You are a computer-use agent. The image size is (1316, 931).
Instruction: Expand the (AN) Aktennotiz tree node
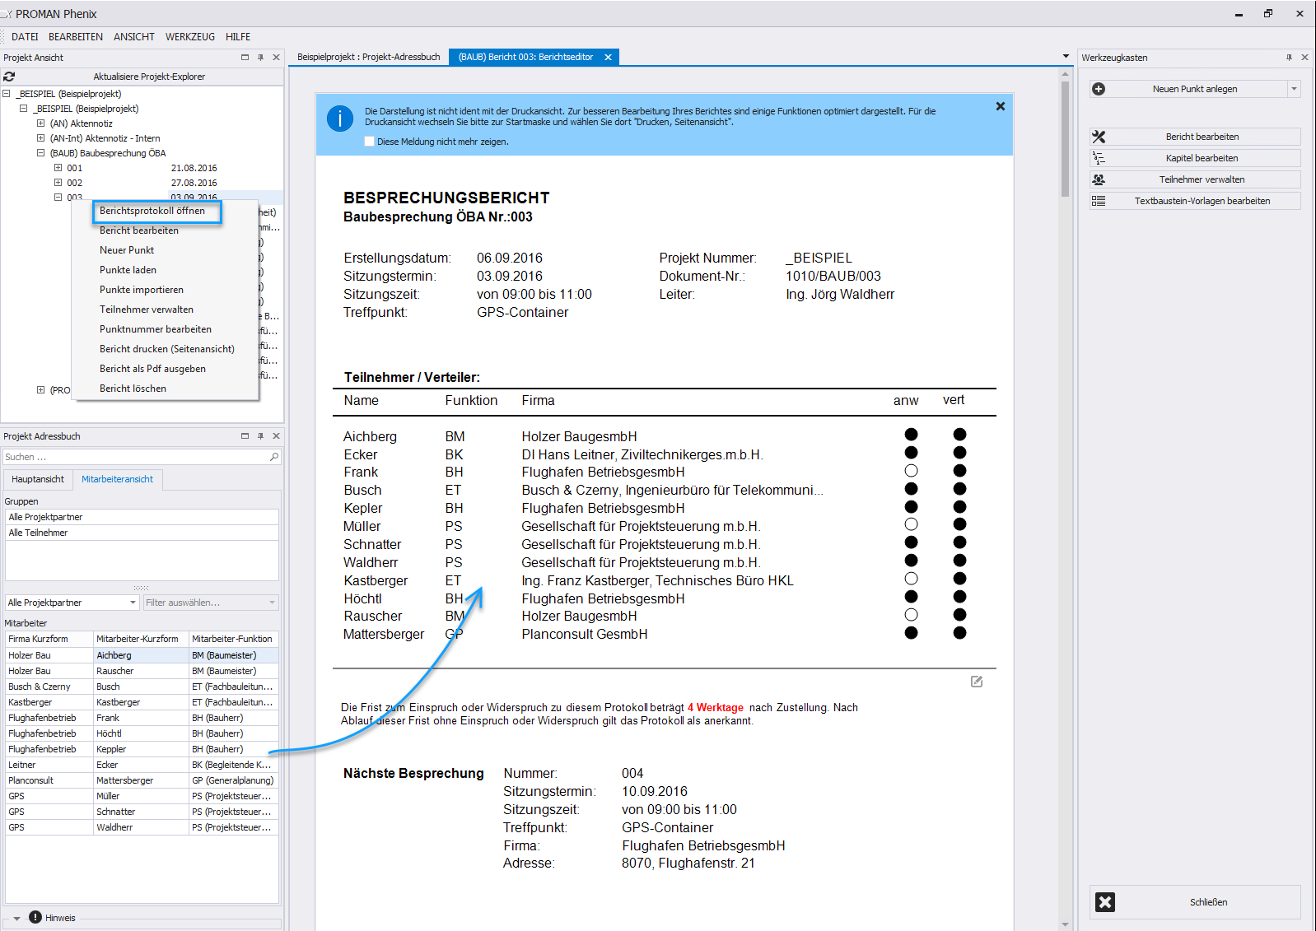click(40, 123)
